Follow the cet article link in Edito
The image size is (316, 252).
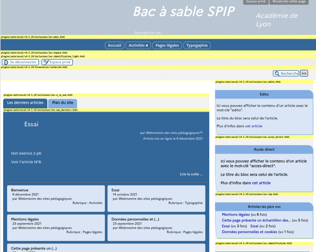[x=254, y=126]
